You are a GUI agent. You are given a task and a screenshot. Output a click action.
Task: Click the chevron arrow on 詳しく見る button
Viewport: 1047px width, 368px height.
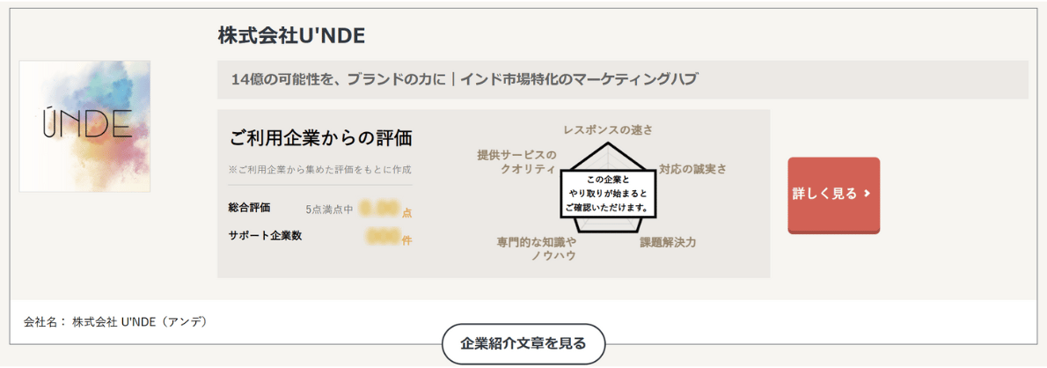pyautogui.click(x=867, y=194)
